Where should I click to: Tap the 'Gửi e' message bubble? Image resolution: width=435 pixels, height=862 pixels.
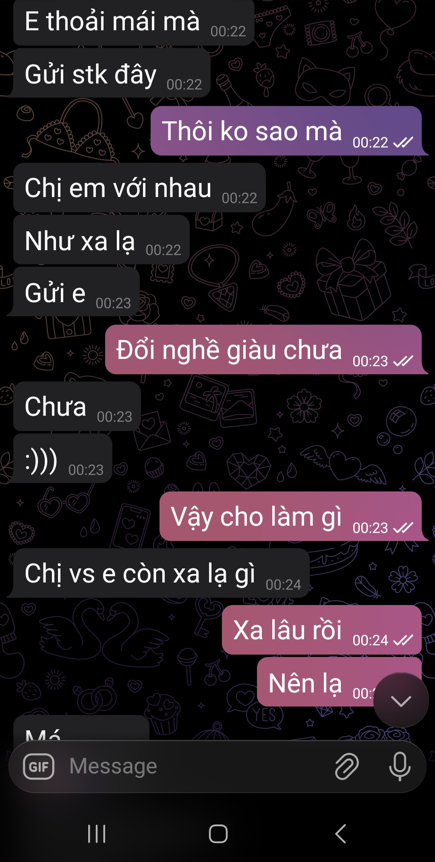coord(77,292)
